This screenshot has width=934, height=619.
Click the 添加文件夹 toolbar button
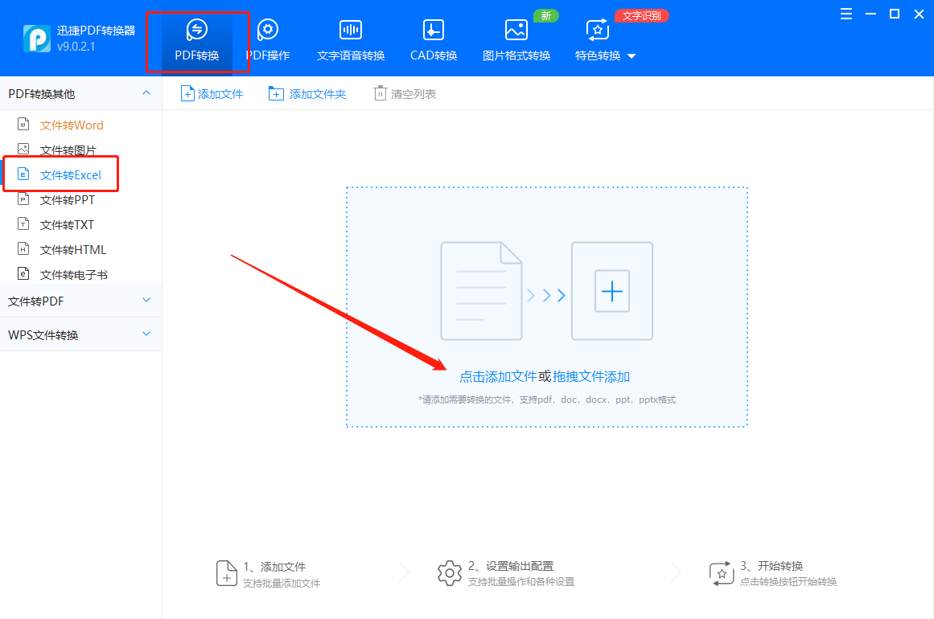tap(307, 94)
